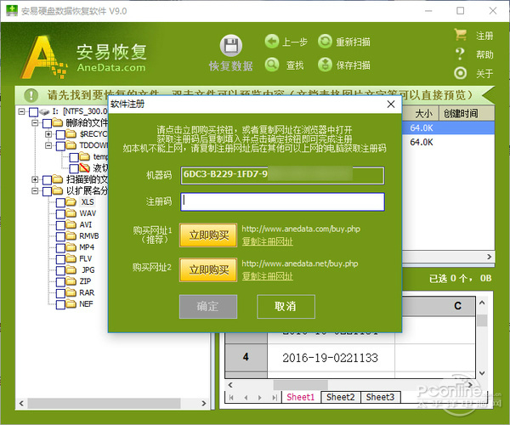This screenshot has height=425, width=510.
Task: Click into the 注册码 input field
Action: coord(283,202)
